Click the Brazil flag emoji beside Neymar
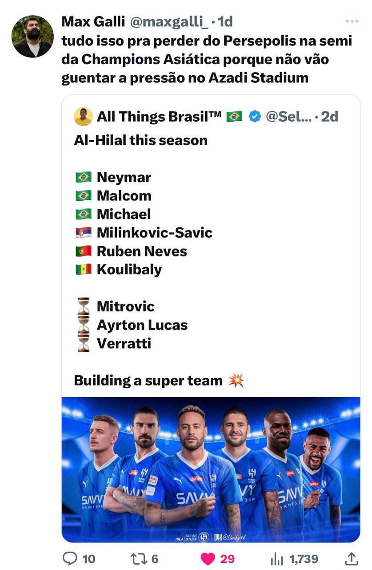 pyautogui.click(x=84, y=177)
